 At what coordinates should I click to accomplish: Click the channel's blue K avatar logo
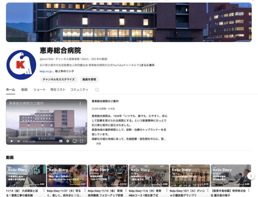(21, 65)
